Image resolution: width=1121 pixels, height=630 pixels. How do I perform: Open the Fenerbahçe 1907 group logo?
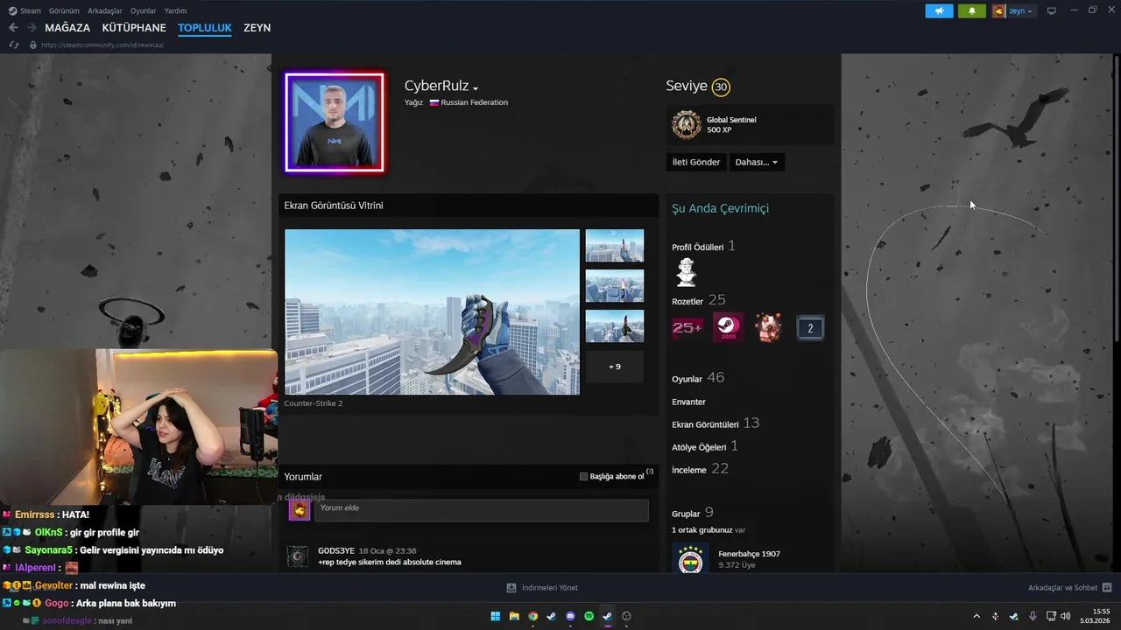(691, 559)
